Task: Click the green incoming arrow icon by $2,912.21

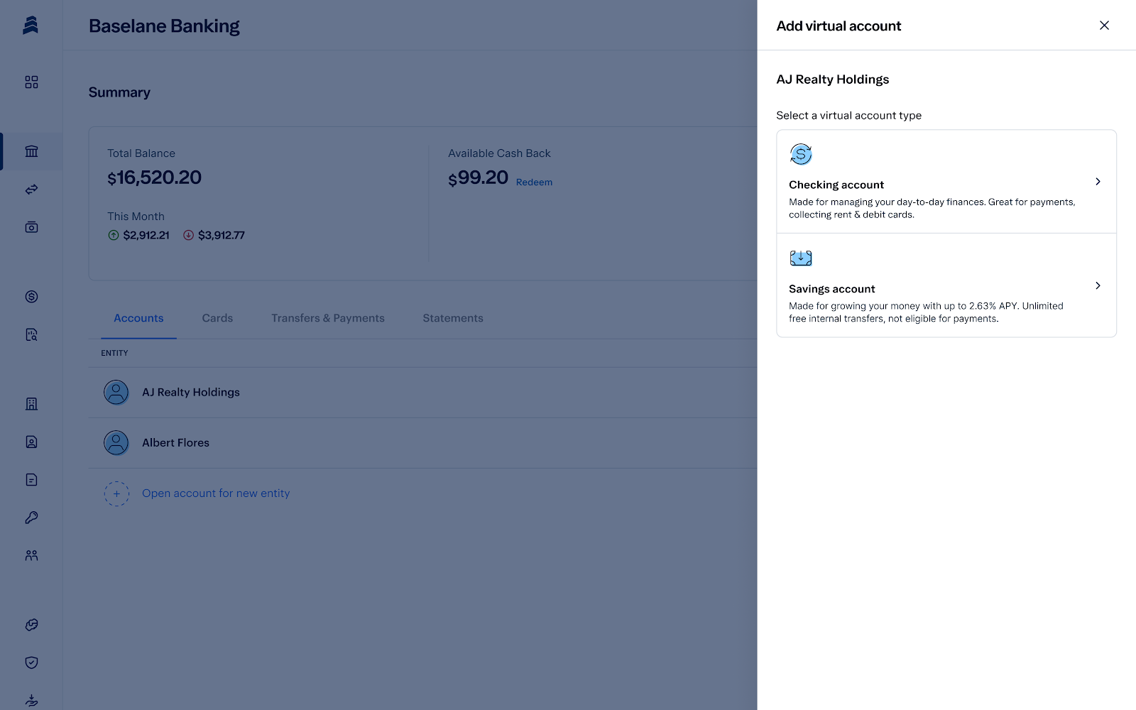Action: pos(114,235)
